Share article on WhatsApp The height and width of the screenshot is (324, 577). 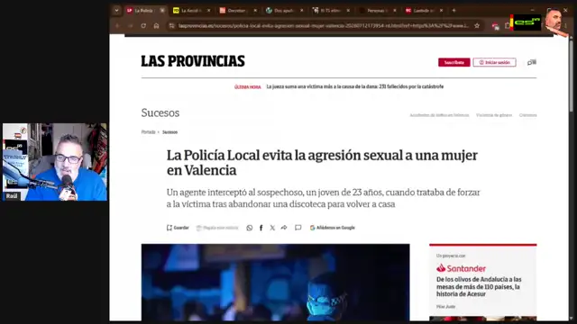pos(250,228)
